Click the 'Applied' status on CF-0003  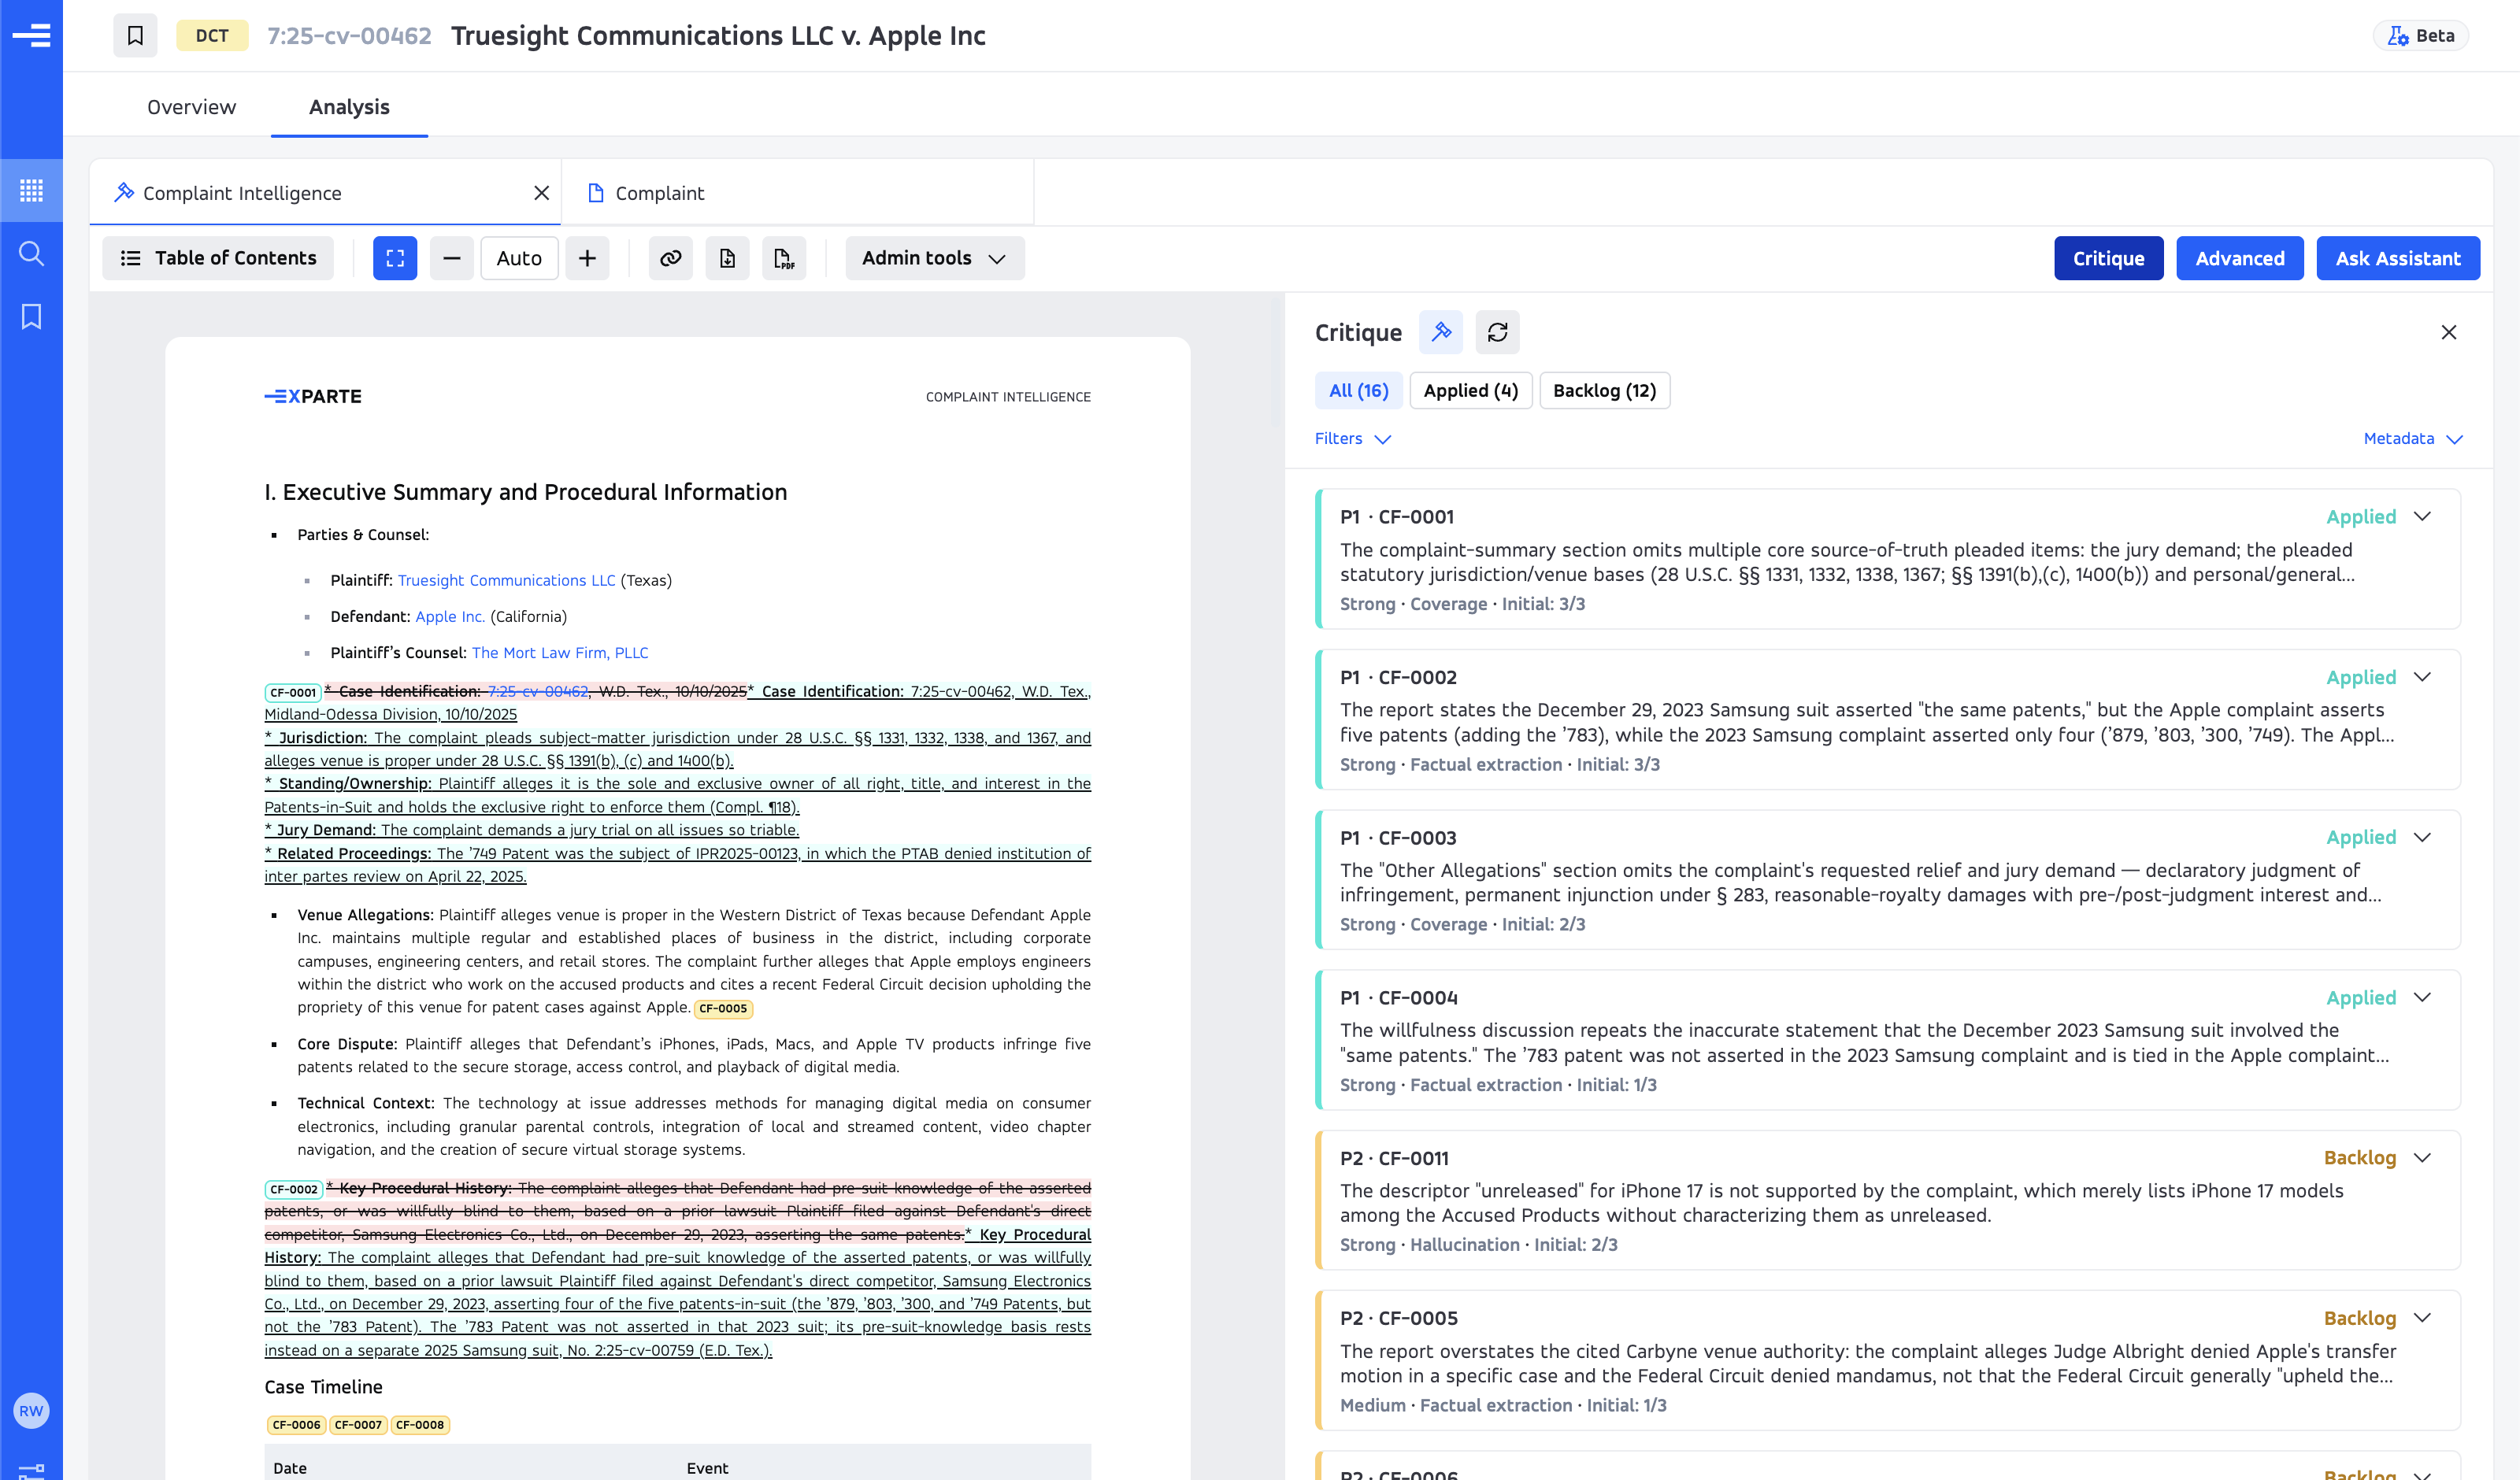pyautogui.click(x=2360, y=837)
